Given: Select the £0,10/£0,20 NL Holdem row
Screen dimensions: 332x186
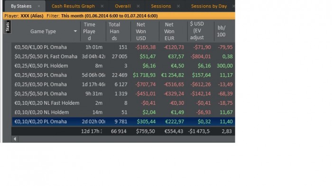Looking at the screenshot, I should 123,112.
